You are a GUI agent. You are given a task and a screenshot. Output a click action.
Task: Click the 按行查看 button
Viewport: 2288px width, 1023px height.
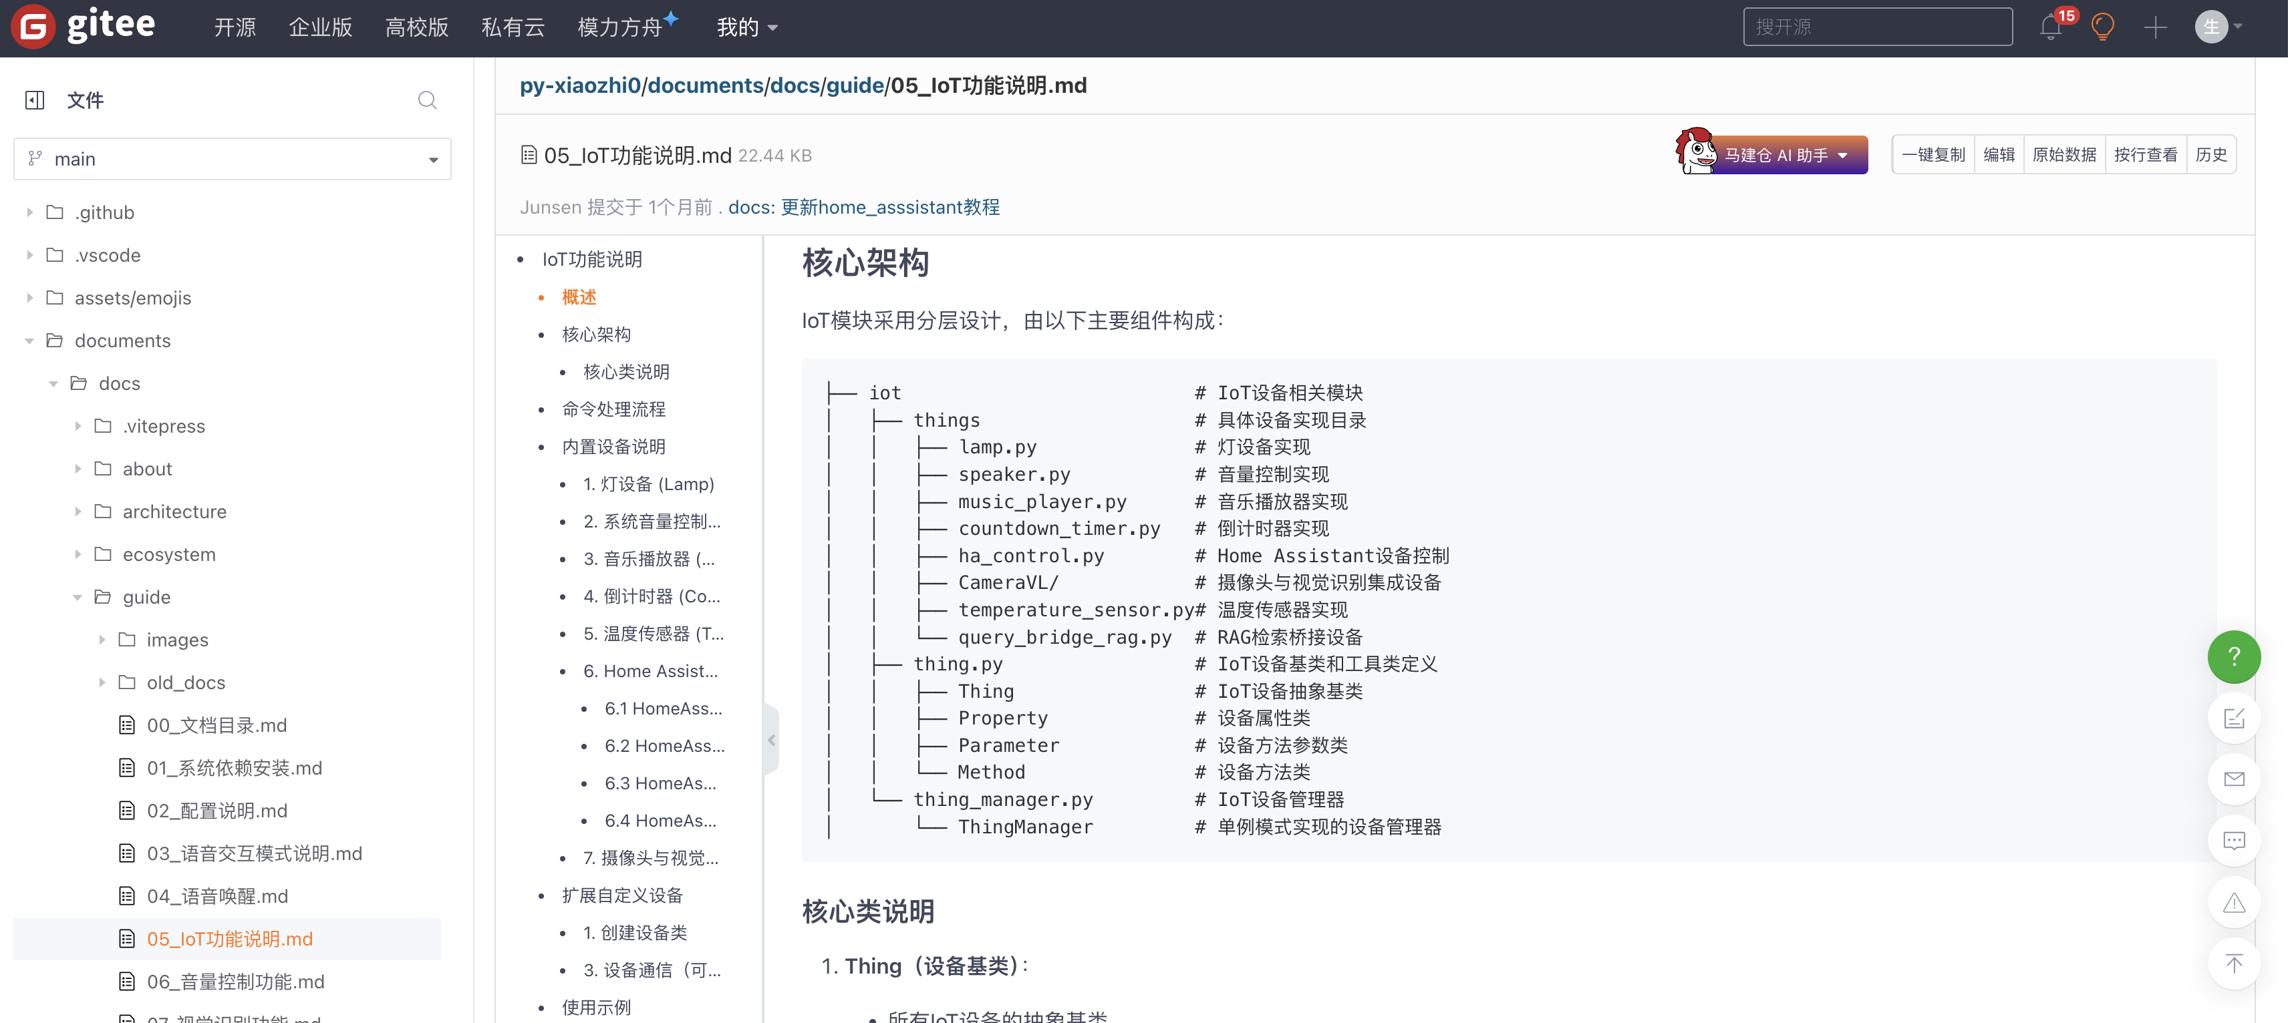[2146, 154]
